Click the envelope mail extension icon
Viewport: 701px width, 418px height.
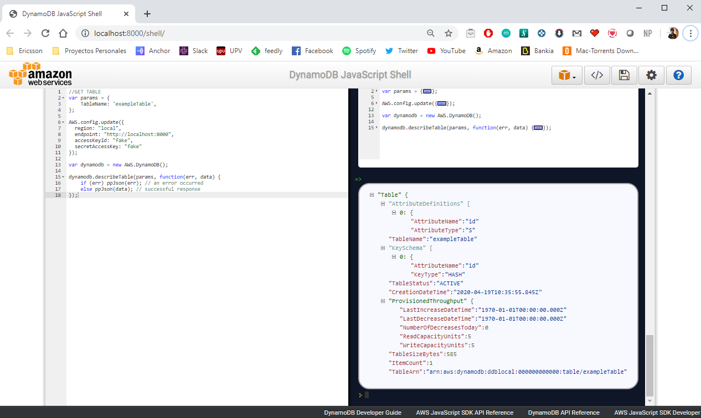(577, 33)
